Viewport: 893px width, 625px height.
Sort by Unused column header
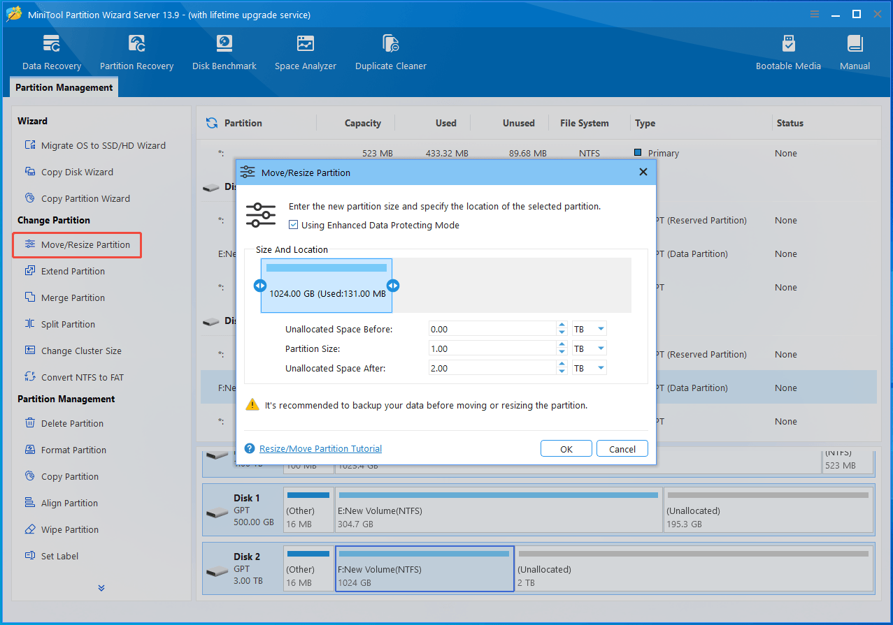point(518,123)
